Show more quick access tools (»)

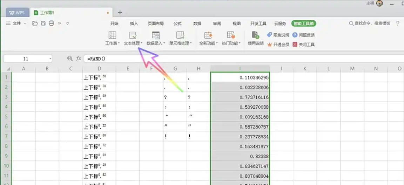pyautogui.click(x=60, y=23)
